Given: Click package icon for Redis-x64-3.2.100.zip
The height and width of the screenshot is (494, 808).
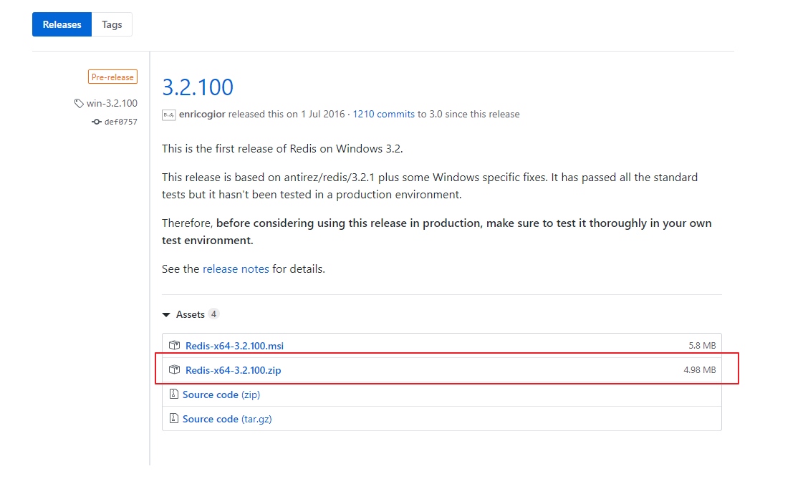Looking at the screenshot, I should click(x=175, y=369).
